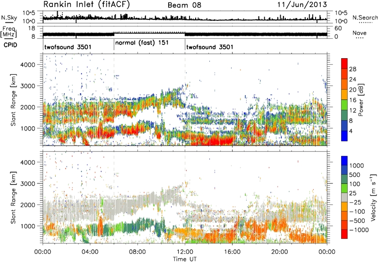Click the right '10^0' tick of the noise panel

[x=341, y=21]
